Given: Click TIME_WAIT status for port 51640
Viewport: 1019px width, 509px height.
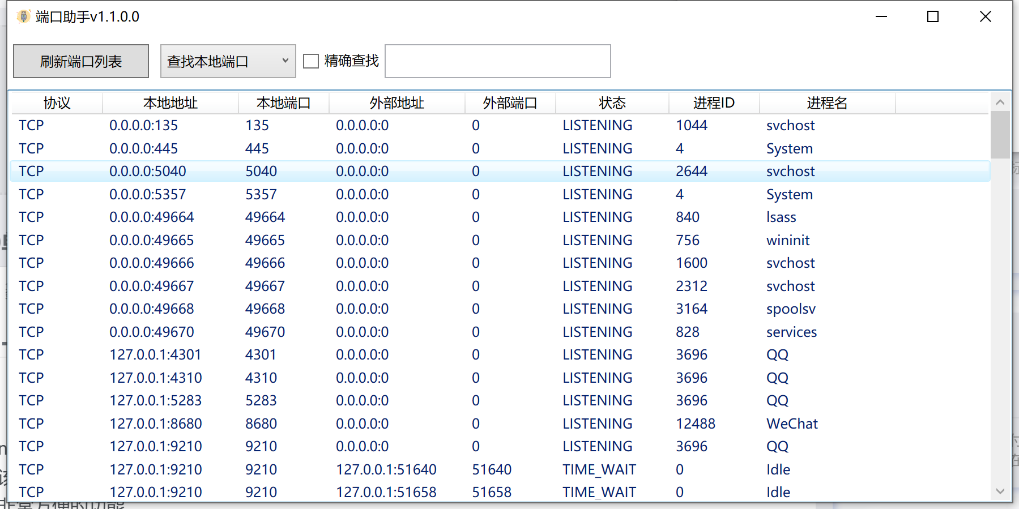Looking at the screenshot, I should point(599,469).
